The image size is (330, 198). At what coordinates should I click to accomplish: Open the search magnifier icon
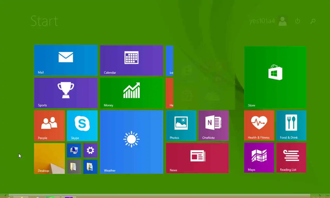pyautogui.click(x=313, y=21)
